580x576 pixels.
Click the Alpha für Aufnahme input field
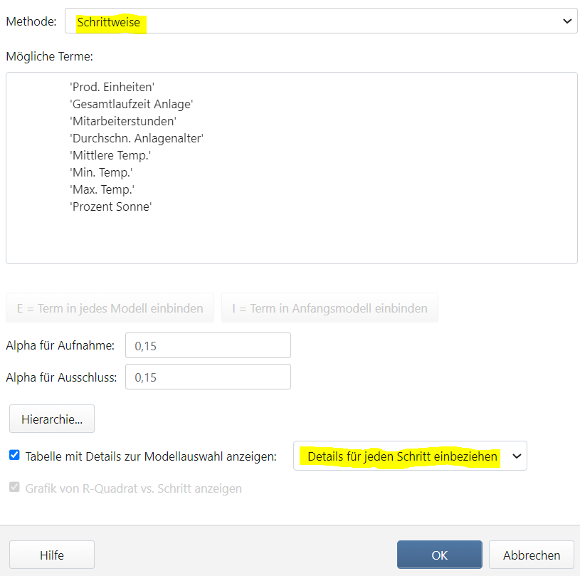tap(208, 345)
